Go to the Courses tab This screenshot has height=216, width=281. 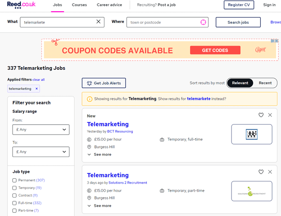(x=79, y=5)
